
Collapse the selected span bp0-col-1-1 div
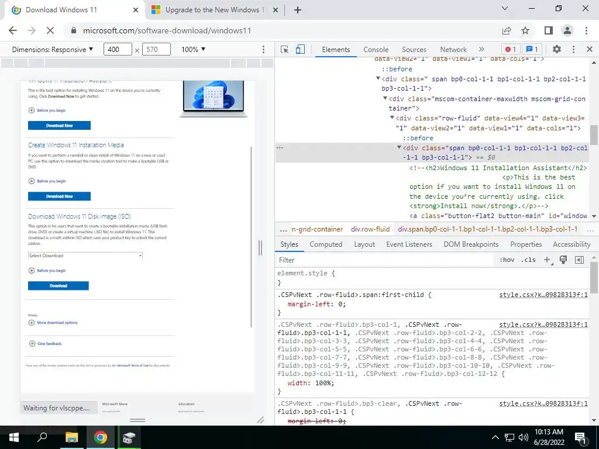point(399,147)
